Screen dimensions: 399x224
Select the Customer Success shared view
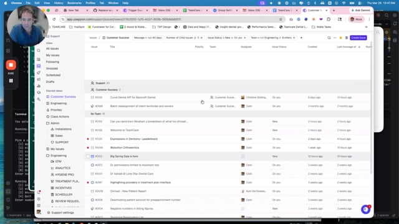click(63, 96)
